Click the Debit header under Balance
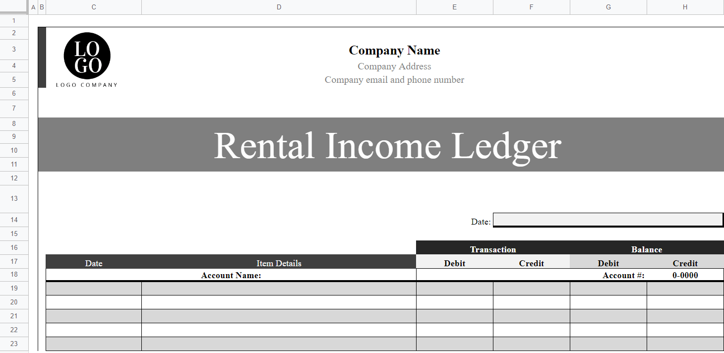 point(608,262)
